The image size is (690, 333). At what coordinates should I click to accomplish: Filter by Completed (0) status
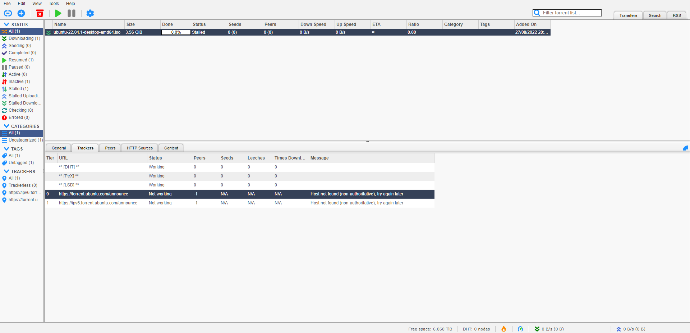coord(22,53)
